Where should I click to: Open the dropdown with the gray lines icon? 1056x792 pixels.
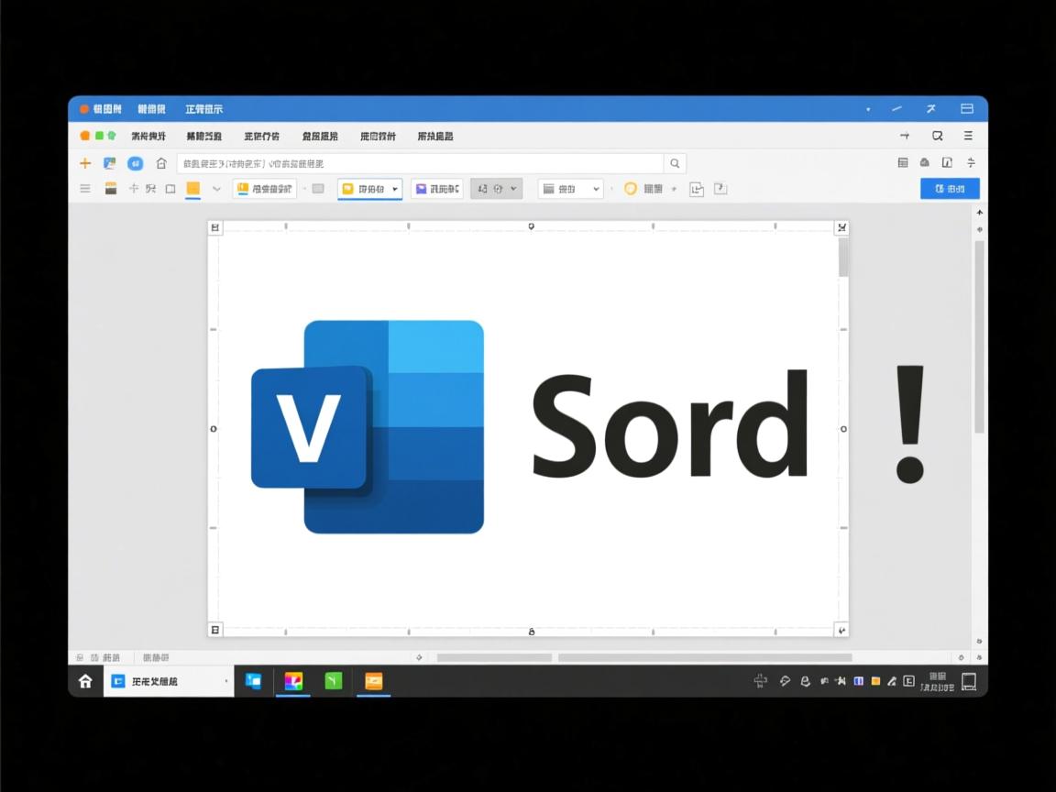(x=570, y=189)
